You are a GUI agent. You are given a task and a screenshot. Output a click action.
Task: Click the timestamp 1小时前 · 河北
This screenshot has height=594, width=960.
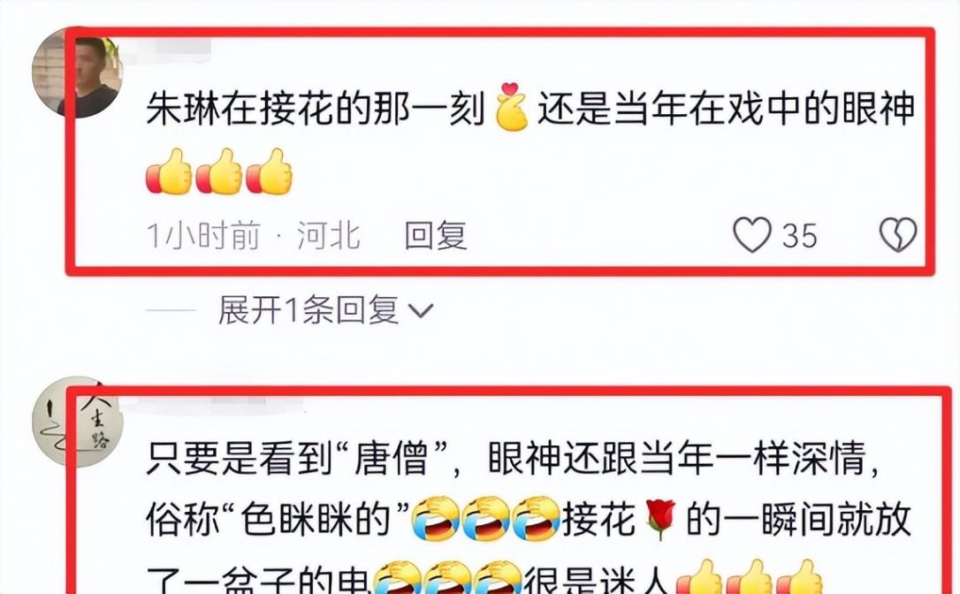pos(253,236)
